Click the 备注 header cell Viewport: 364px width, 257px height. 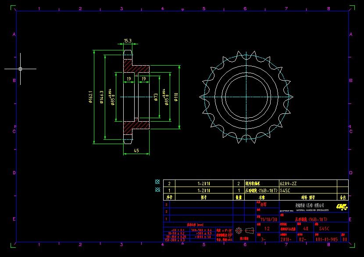(343, 197)
